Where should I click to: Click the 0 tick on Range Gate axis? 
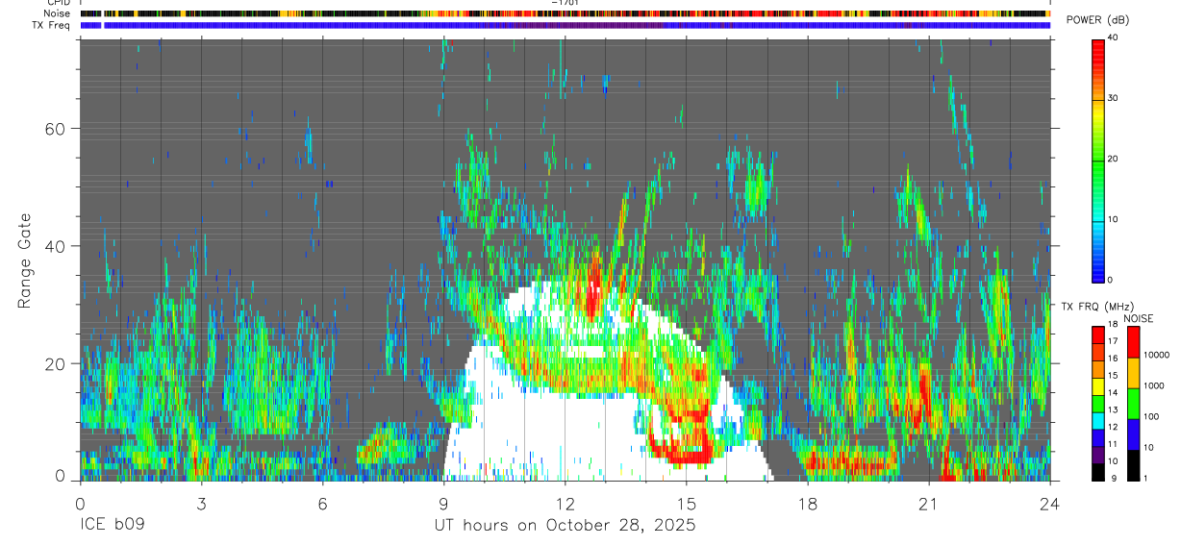pyautogui.click(x=60, y=477)
